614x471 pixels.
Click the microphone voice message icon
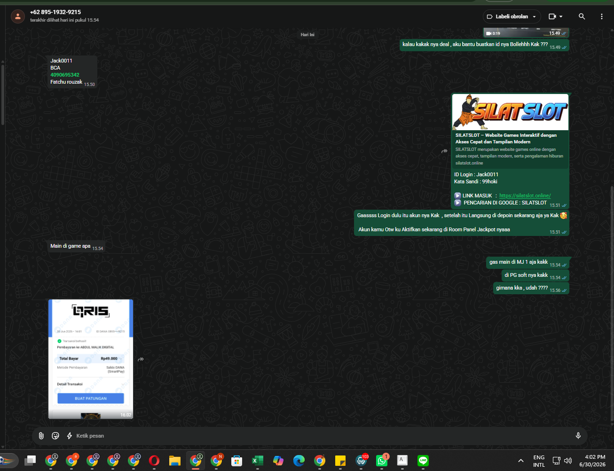[x=578, y=436]
